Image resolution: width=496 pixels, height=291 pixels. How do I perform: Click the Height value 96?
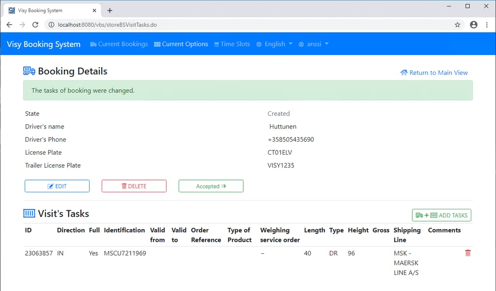coord(351,253)
